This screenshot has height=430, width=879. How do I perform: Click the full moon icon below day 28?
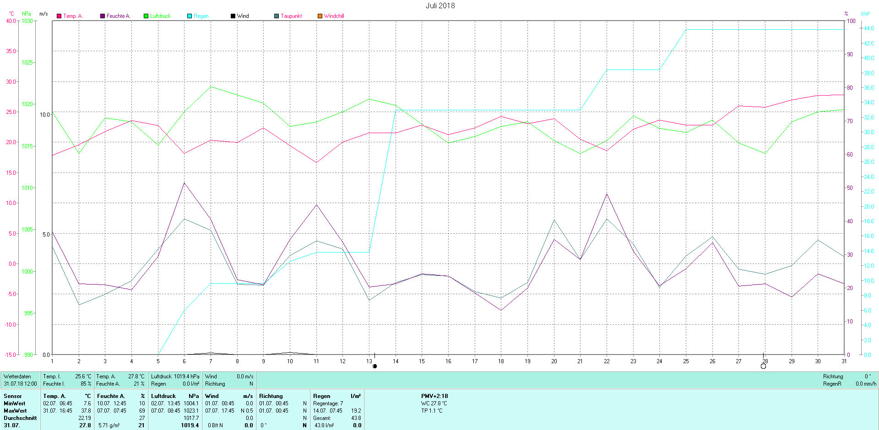(763, 366)
